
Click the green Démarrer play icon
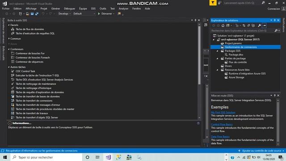[99, 14]
